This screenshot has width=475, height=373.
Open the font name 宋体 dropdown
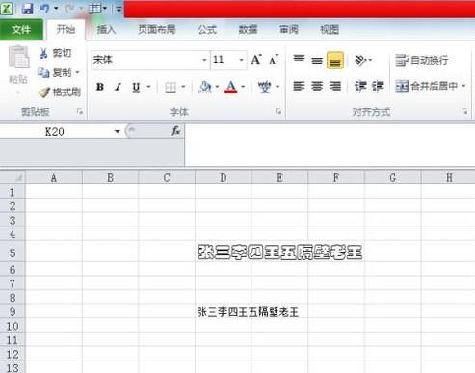pos(204,60)
